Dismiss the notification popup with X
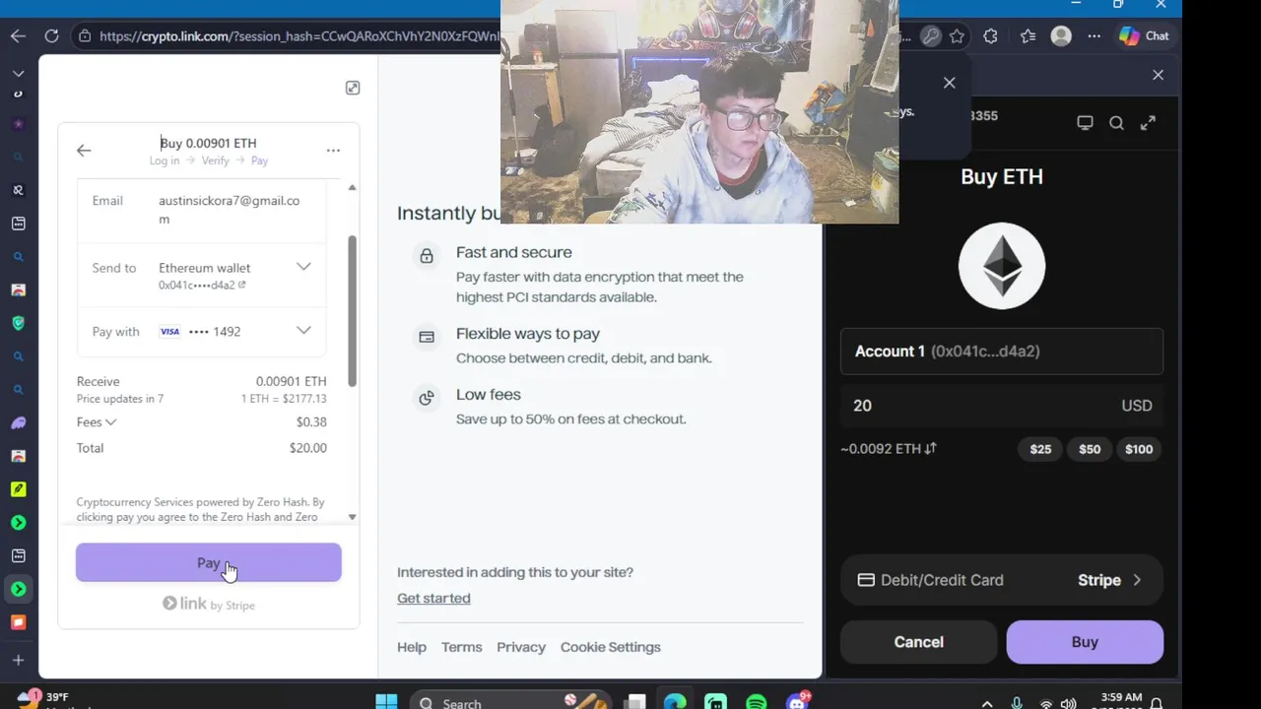 point(950,83)
